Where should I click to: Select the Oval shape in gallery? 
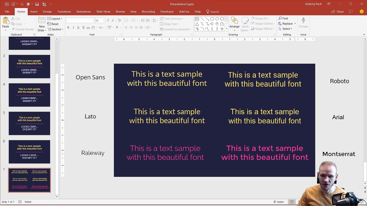pyautogui.click(x=217, y=19)
